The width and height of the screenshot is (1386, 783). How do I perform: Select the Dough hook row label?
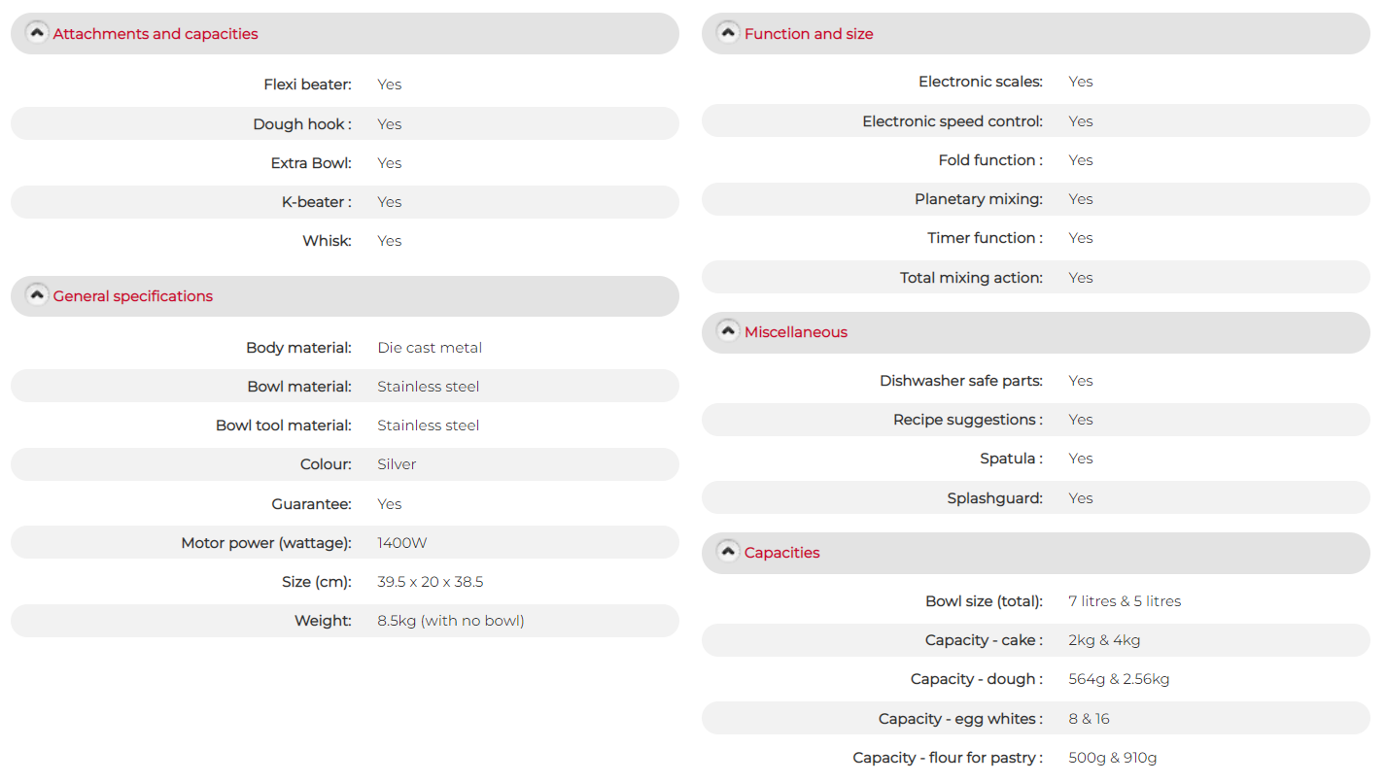pyautogui.click(x=302, y=124)
